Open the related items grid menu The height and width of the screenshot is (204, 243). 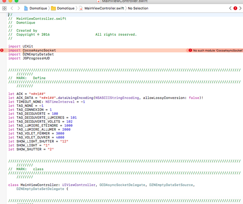4,8
